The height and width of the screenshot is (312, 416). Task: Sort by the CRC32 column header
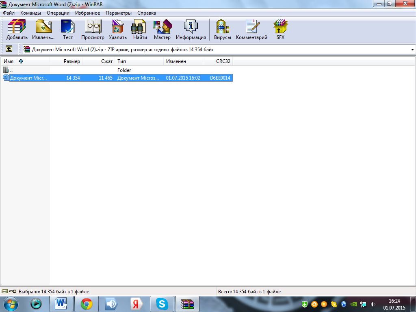tap(219, 61)
